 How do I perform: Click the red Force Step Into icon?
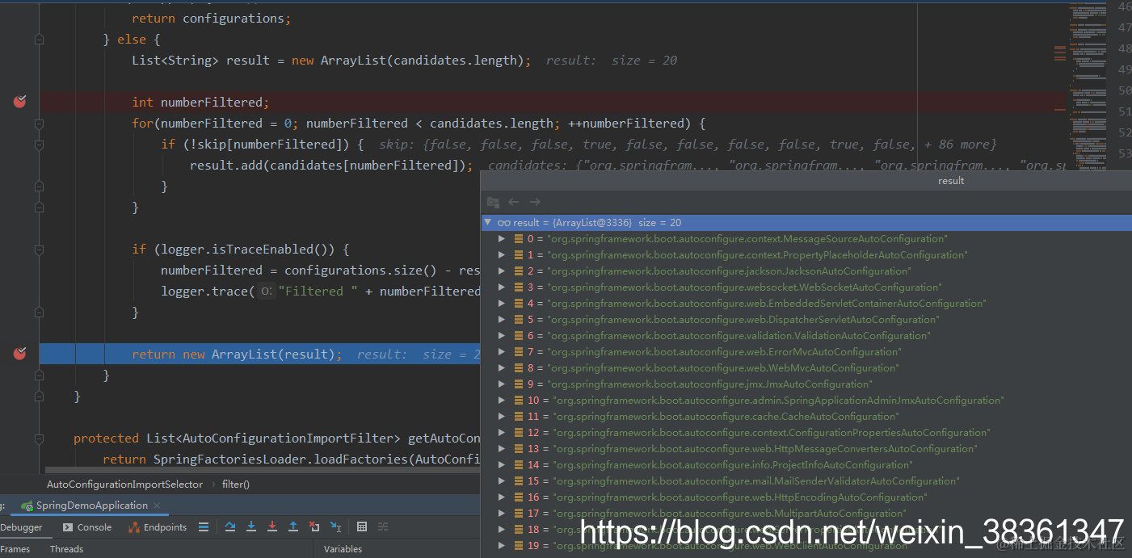[272, 527]
